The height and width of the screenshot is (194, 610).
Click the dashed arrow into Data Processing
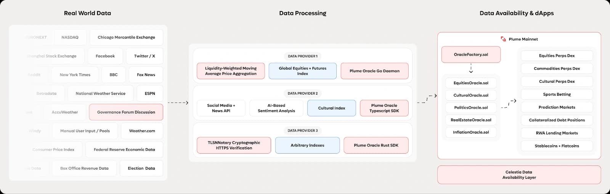point(178,103)
